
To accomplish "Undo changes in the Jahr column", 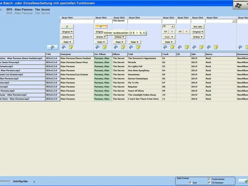I will [x=194, y=47].
